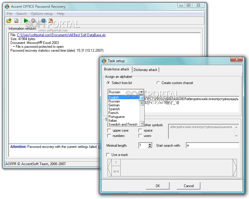Minimize the Accent OFFICE Password Recovery window

tap(181, 5)
